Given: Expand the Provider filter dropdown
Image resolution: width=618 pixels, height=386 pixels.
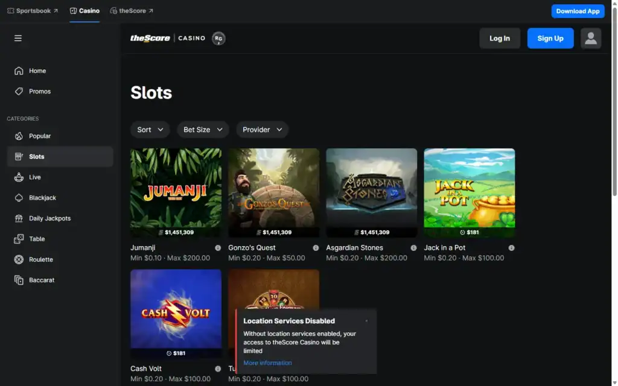Looking at the screenshot, I should tap(262, 130).
